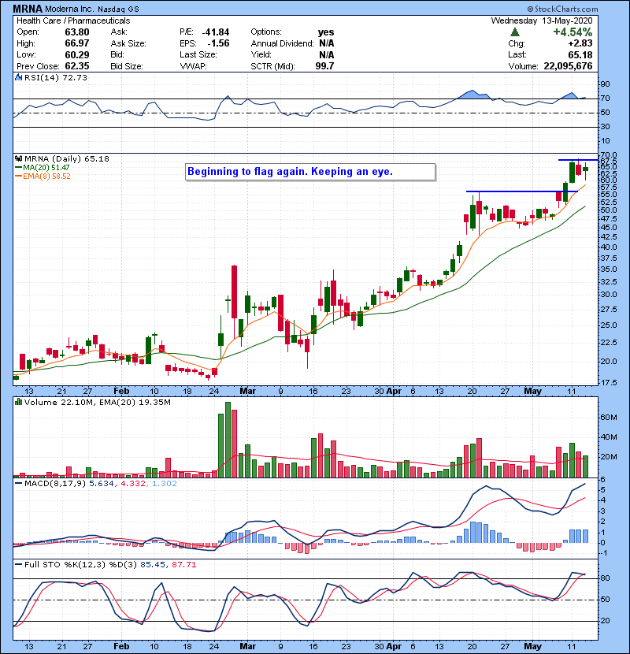The image size is (630, 654).
Task: Click the MACD histogram value 1.302
Action: [x=165, y=484]
